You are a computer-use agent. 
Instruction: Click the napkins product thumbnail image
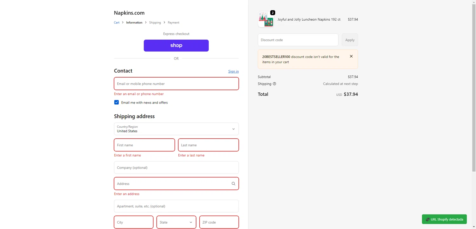tap(266, 20)
